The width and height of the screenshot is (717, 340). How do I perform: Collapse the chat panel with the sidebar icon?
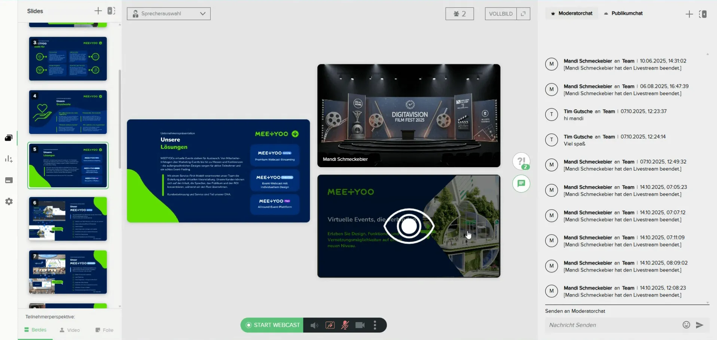point(704,14)
